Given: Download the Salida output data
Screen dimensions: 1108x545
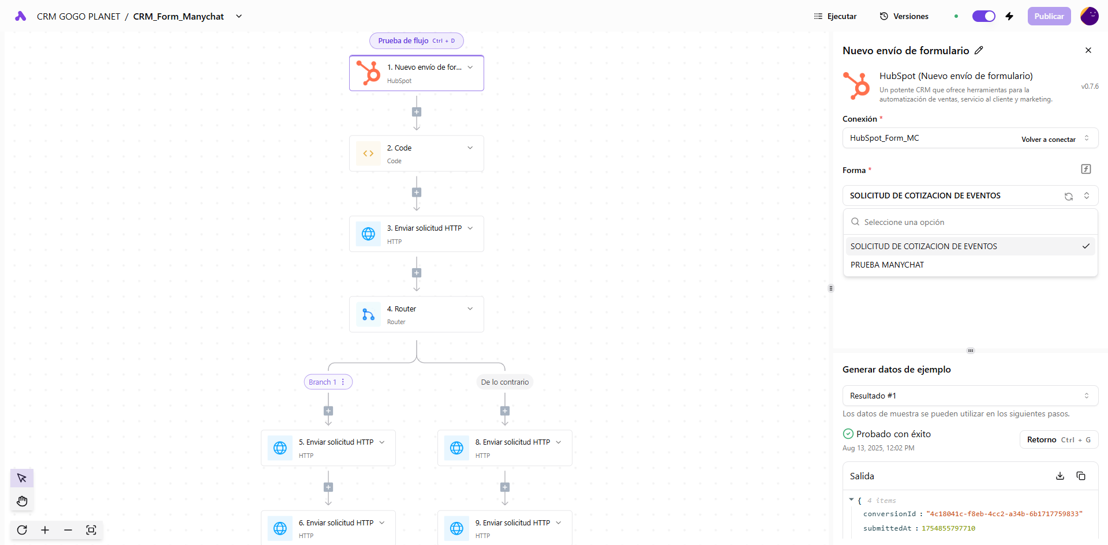Looking at the screenshot, I should tap(1060, 476).
